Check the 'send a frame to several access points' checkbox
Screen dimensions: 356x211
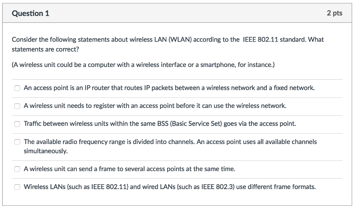coord(17,169)
